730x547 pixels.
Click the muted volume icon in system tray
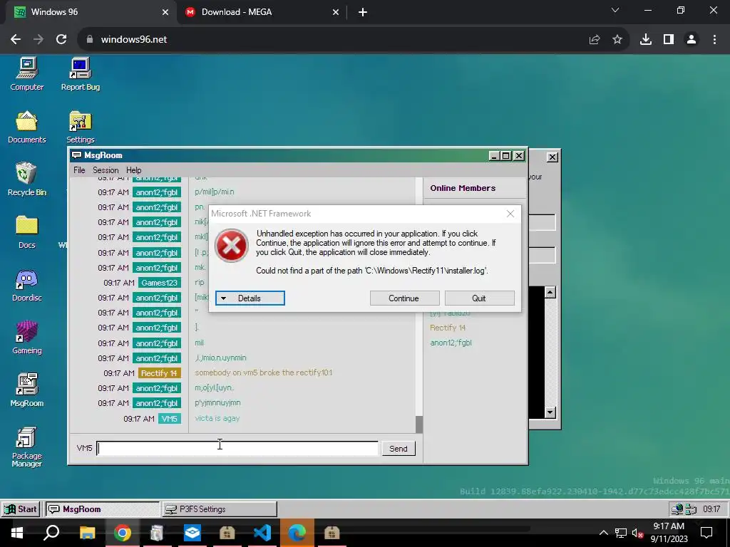[638, 533]
